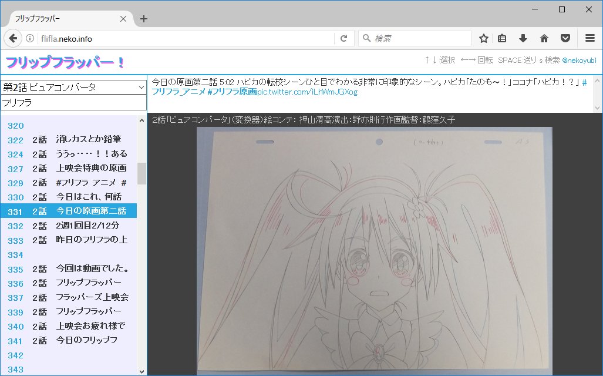Select list entry 334

pos(69,255)
